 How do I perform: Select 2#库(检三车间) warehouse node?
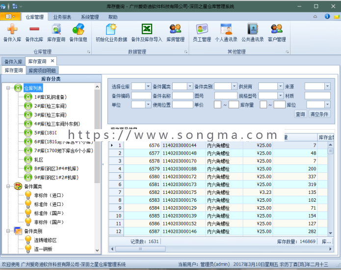pos(50,106)
